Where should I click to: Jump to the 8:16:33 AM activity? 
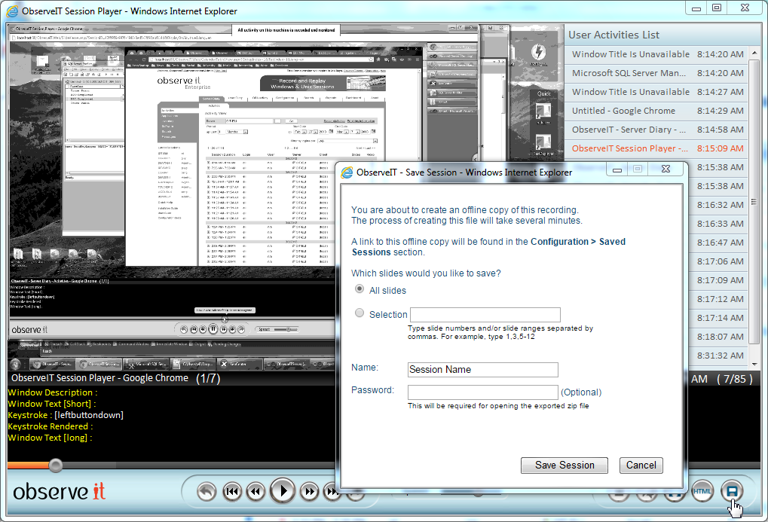pyautogui.click(x=718, y=224)
